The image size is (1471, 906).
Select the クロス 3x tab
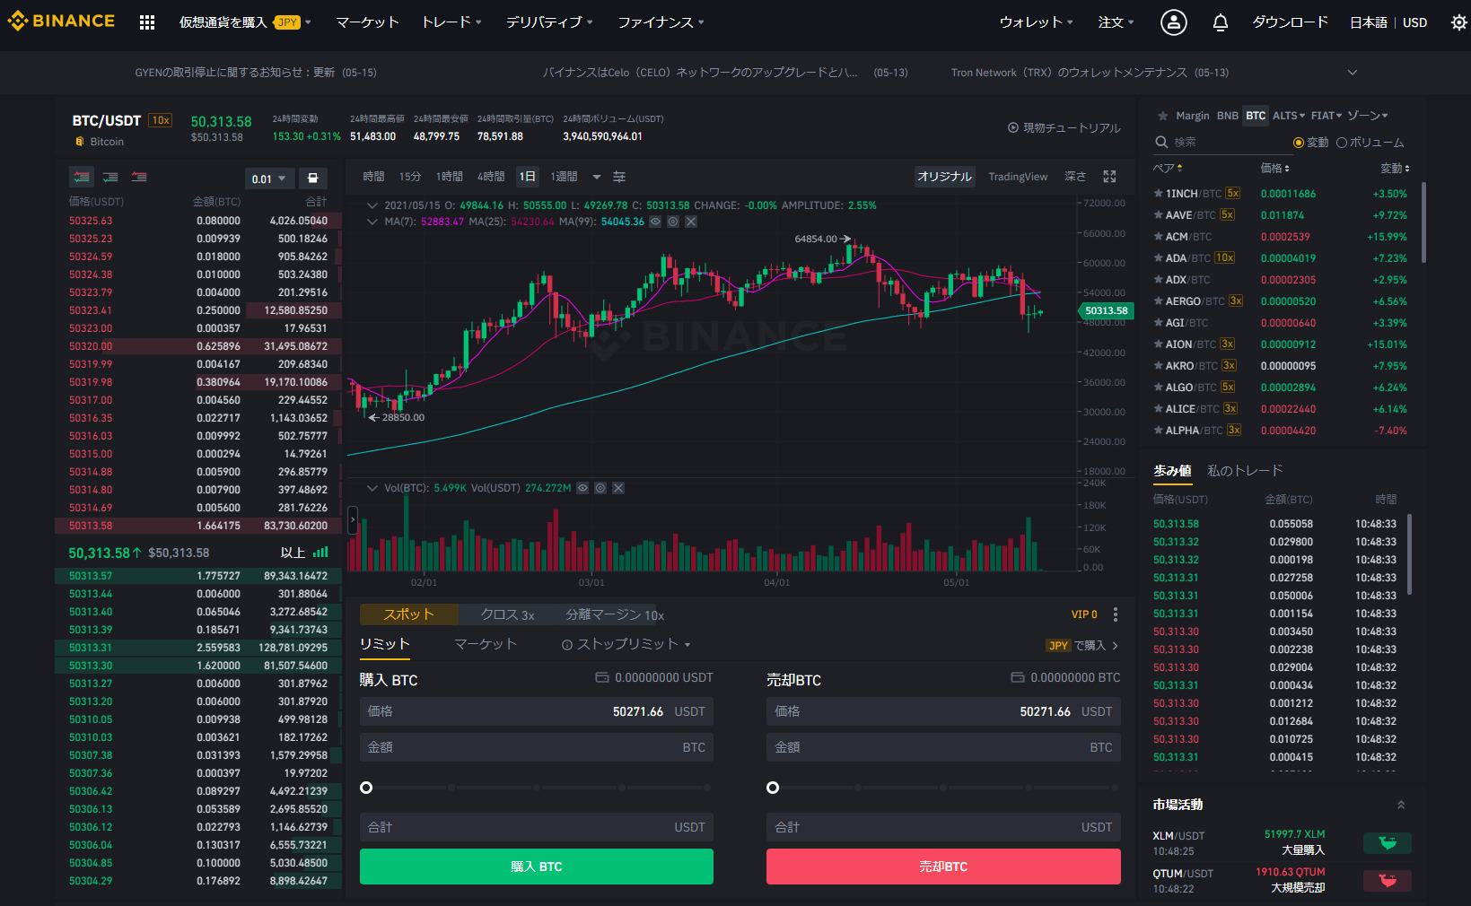[507, 614]
